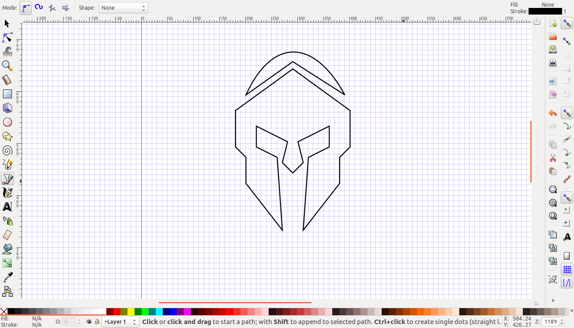Select the Rectangle tool
Screen dimensions: 574x328
pos(7,93)
